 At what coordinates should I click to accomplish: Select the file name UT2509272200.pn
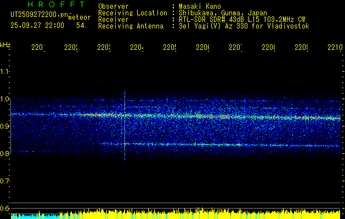point(39,15)
